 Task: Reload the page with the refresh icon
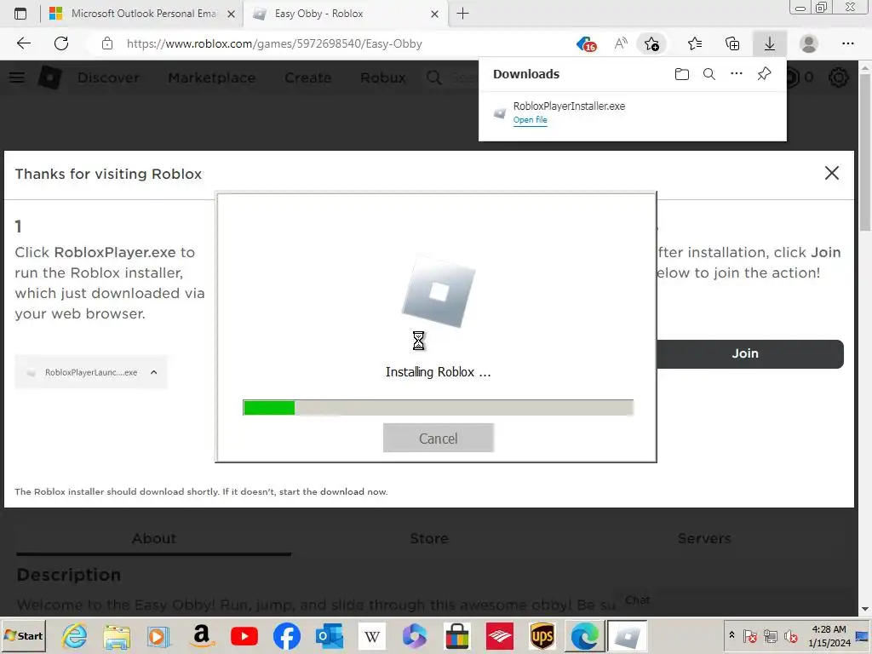click(x=61, y=43)
